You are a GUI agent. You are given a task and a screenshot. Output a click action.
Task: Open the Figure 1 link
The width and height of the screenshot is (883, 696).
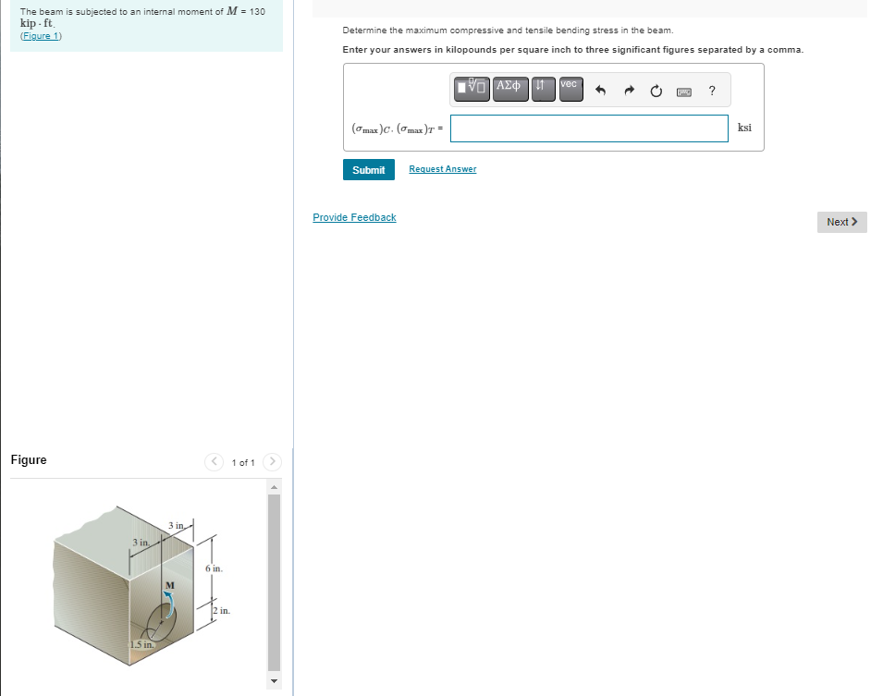(x=41, y=36)
